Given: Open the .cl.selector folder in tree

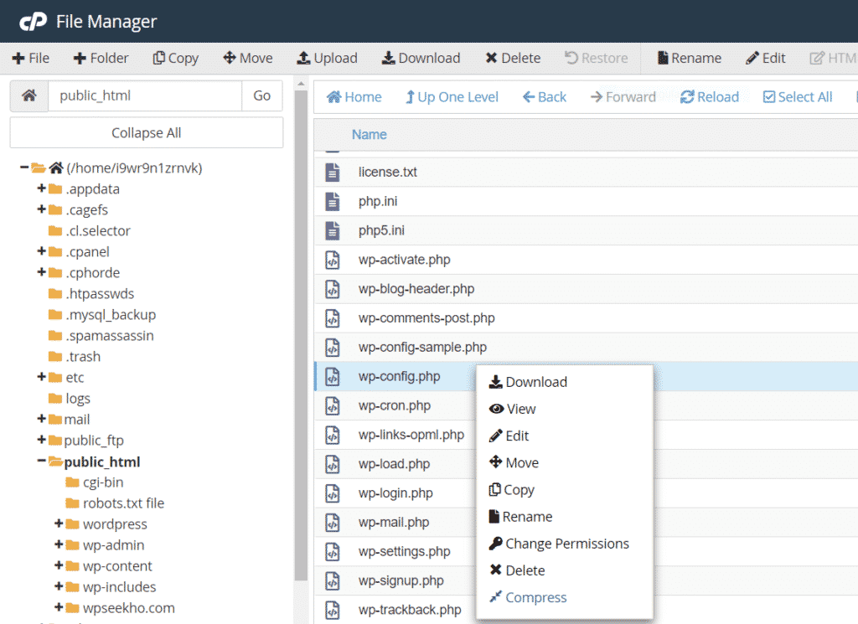Looking at the screenshot, I should click(x=90, y=231).
